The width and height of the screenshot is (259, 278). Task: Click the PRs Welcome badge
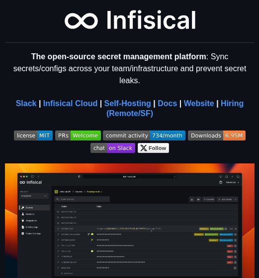pyautogui.click(x=78, y=136)
